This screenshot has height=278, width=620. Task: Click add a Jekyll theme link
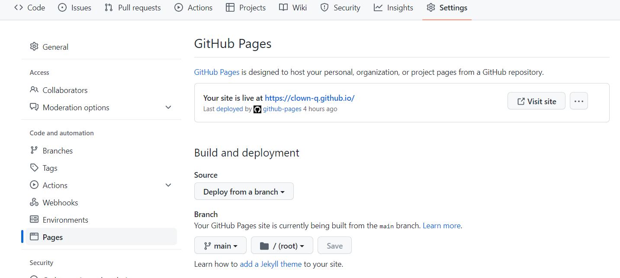[271, 264]
